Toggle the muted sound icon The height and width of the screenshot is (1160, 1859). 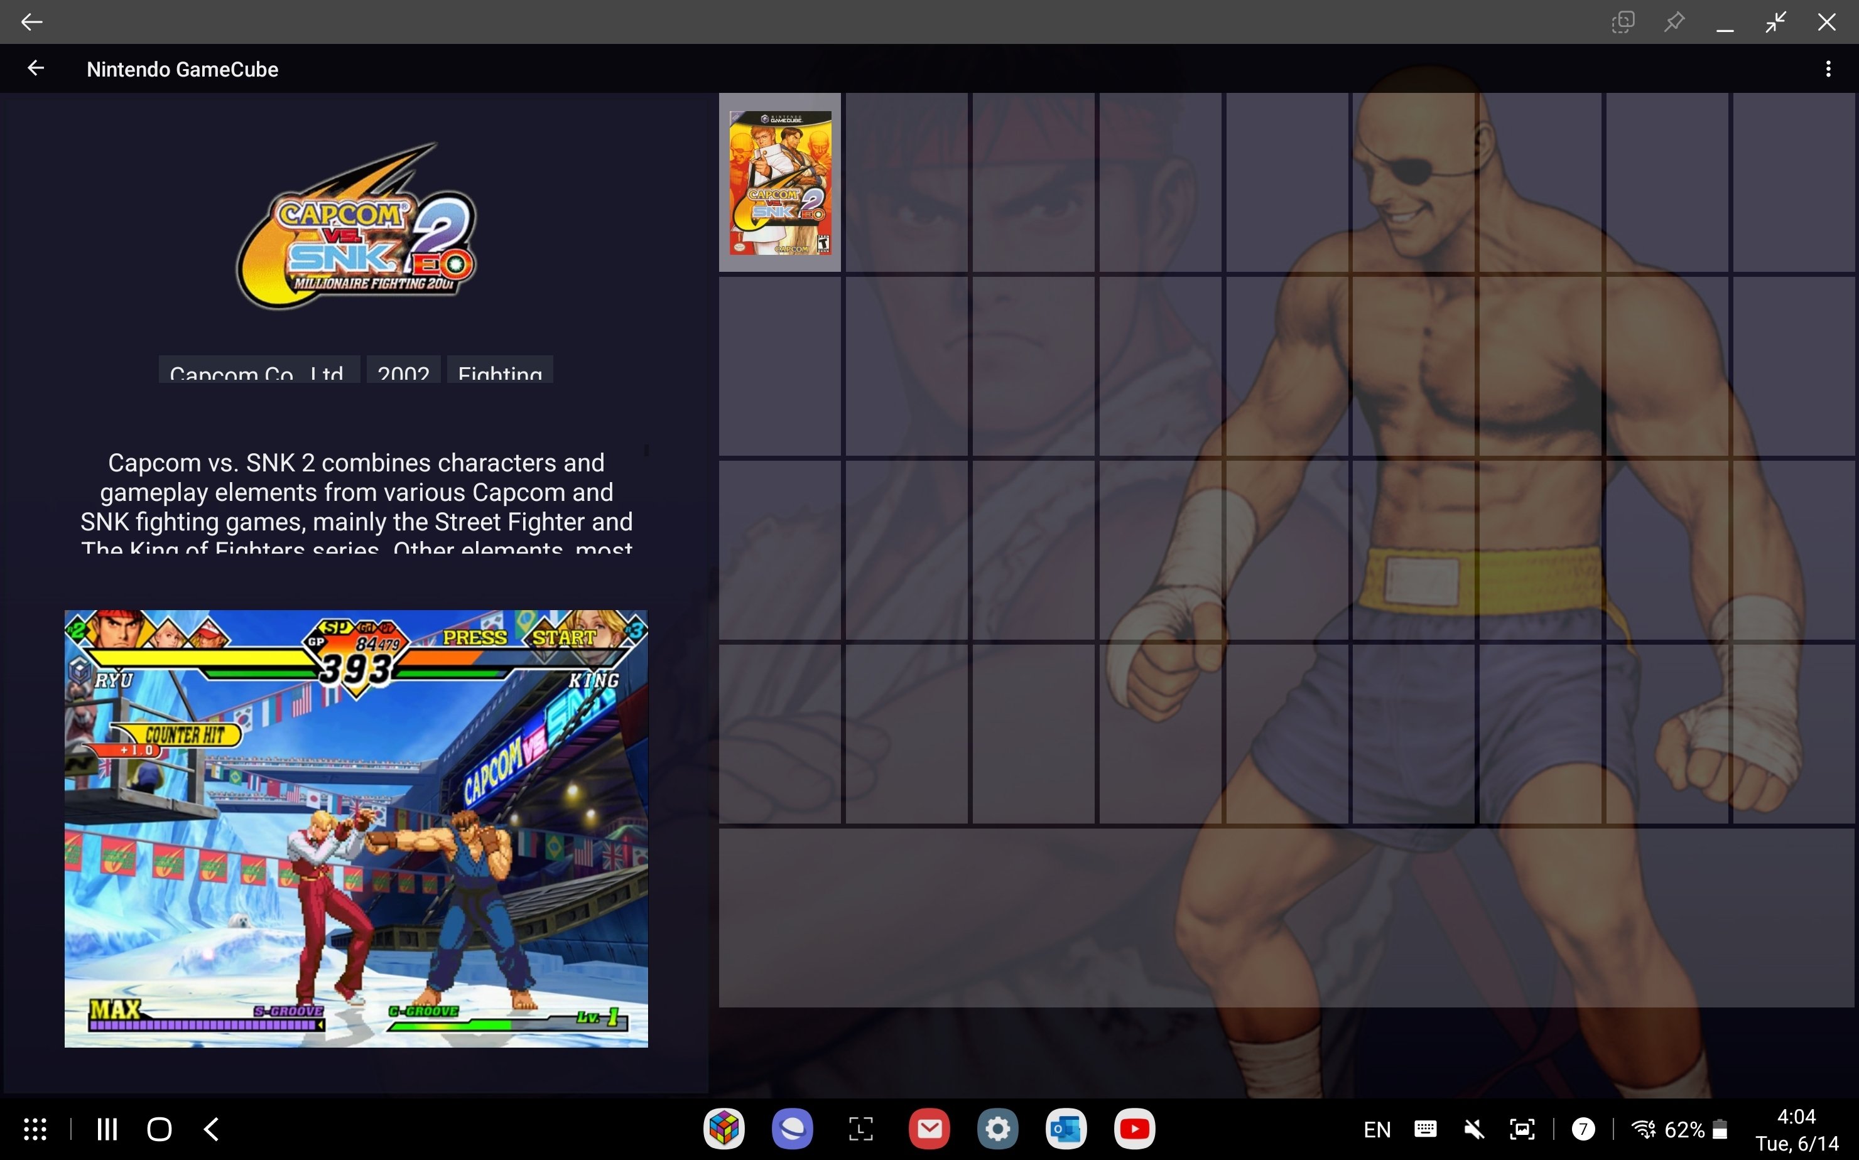[1473, 1129]
